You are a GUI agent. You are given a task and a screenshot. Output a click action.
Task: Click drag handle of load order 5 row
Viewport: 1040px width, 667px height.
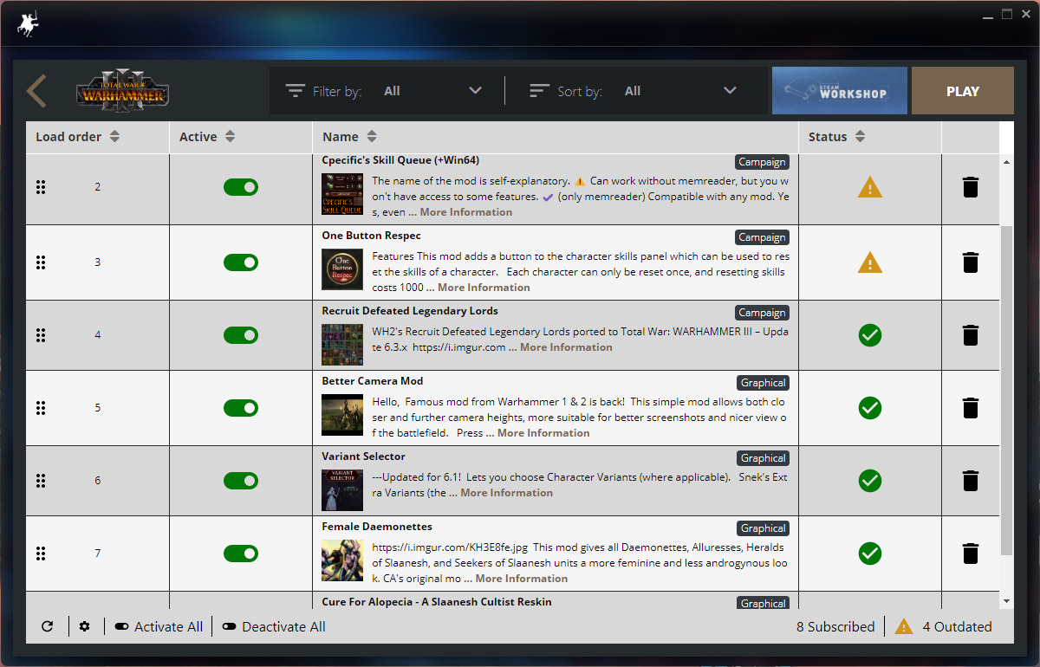click(41, 408)
